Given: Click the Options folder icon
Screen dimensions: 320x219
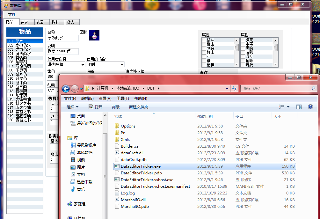Looking at the screenshot, I should coord(117,126).
